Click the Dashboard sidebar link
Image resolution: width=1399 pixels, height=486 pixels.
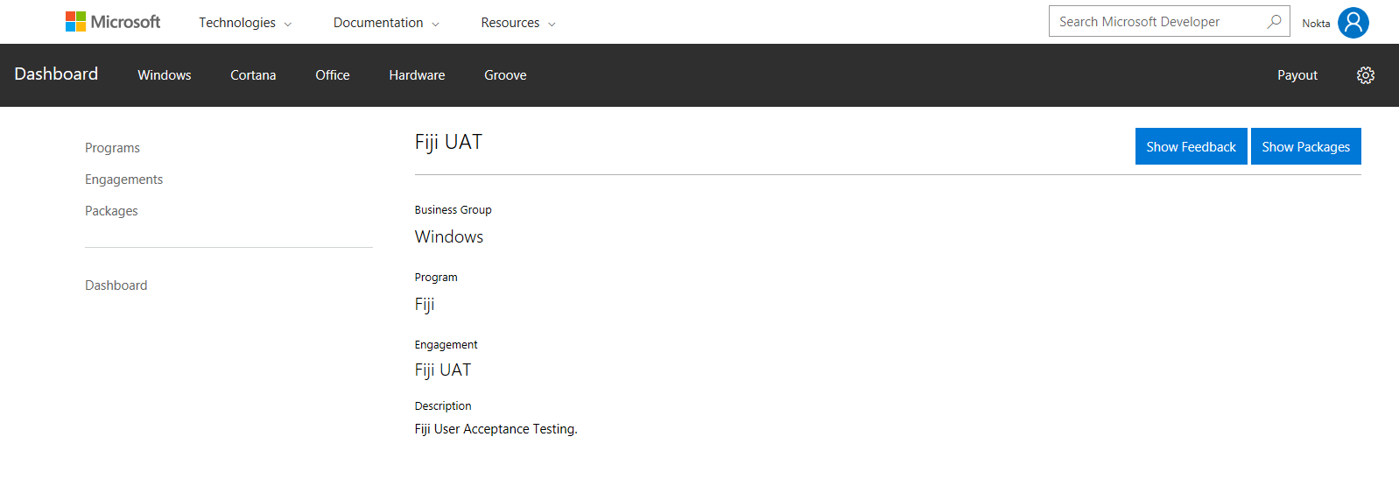pyautogui.click(x=116, y=285)
